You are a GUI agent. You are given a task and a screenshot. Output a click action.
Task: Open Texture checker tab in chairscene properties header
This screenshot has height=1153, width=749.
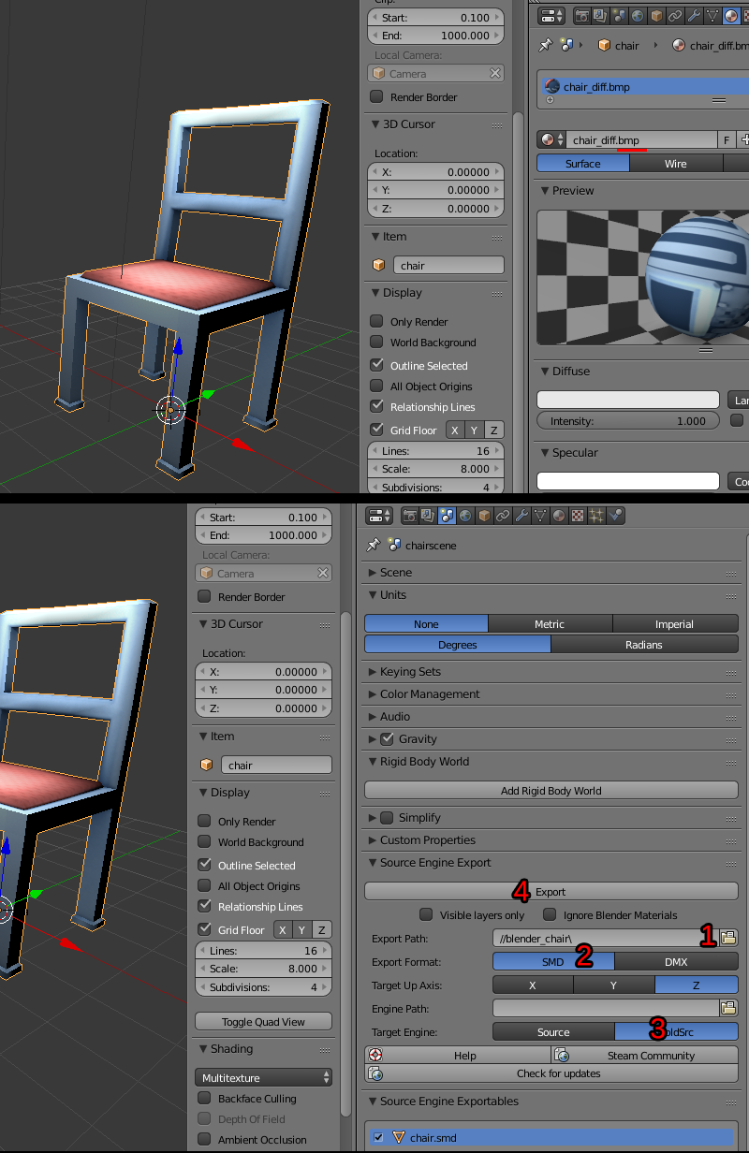coord(578,516)
